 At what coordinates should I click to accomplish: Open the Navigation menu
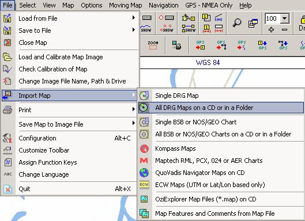(164, 5)
